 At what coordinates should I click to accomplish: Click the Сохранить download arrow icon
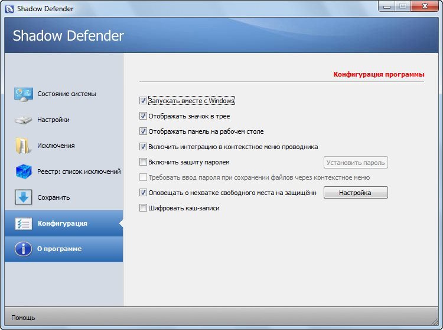(x=24, y=197)
